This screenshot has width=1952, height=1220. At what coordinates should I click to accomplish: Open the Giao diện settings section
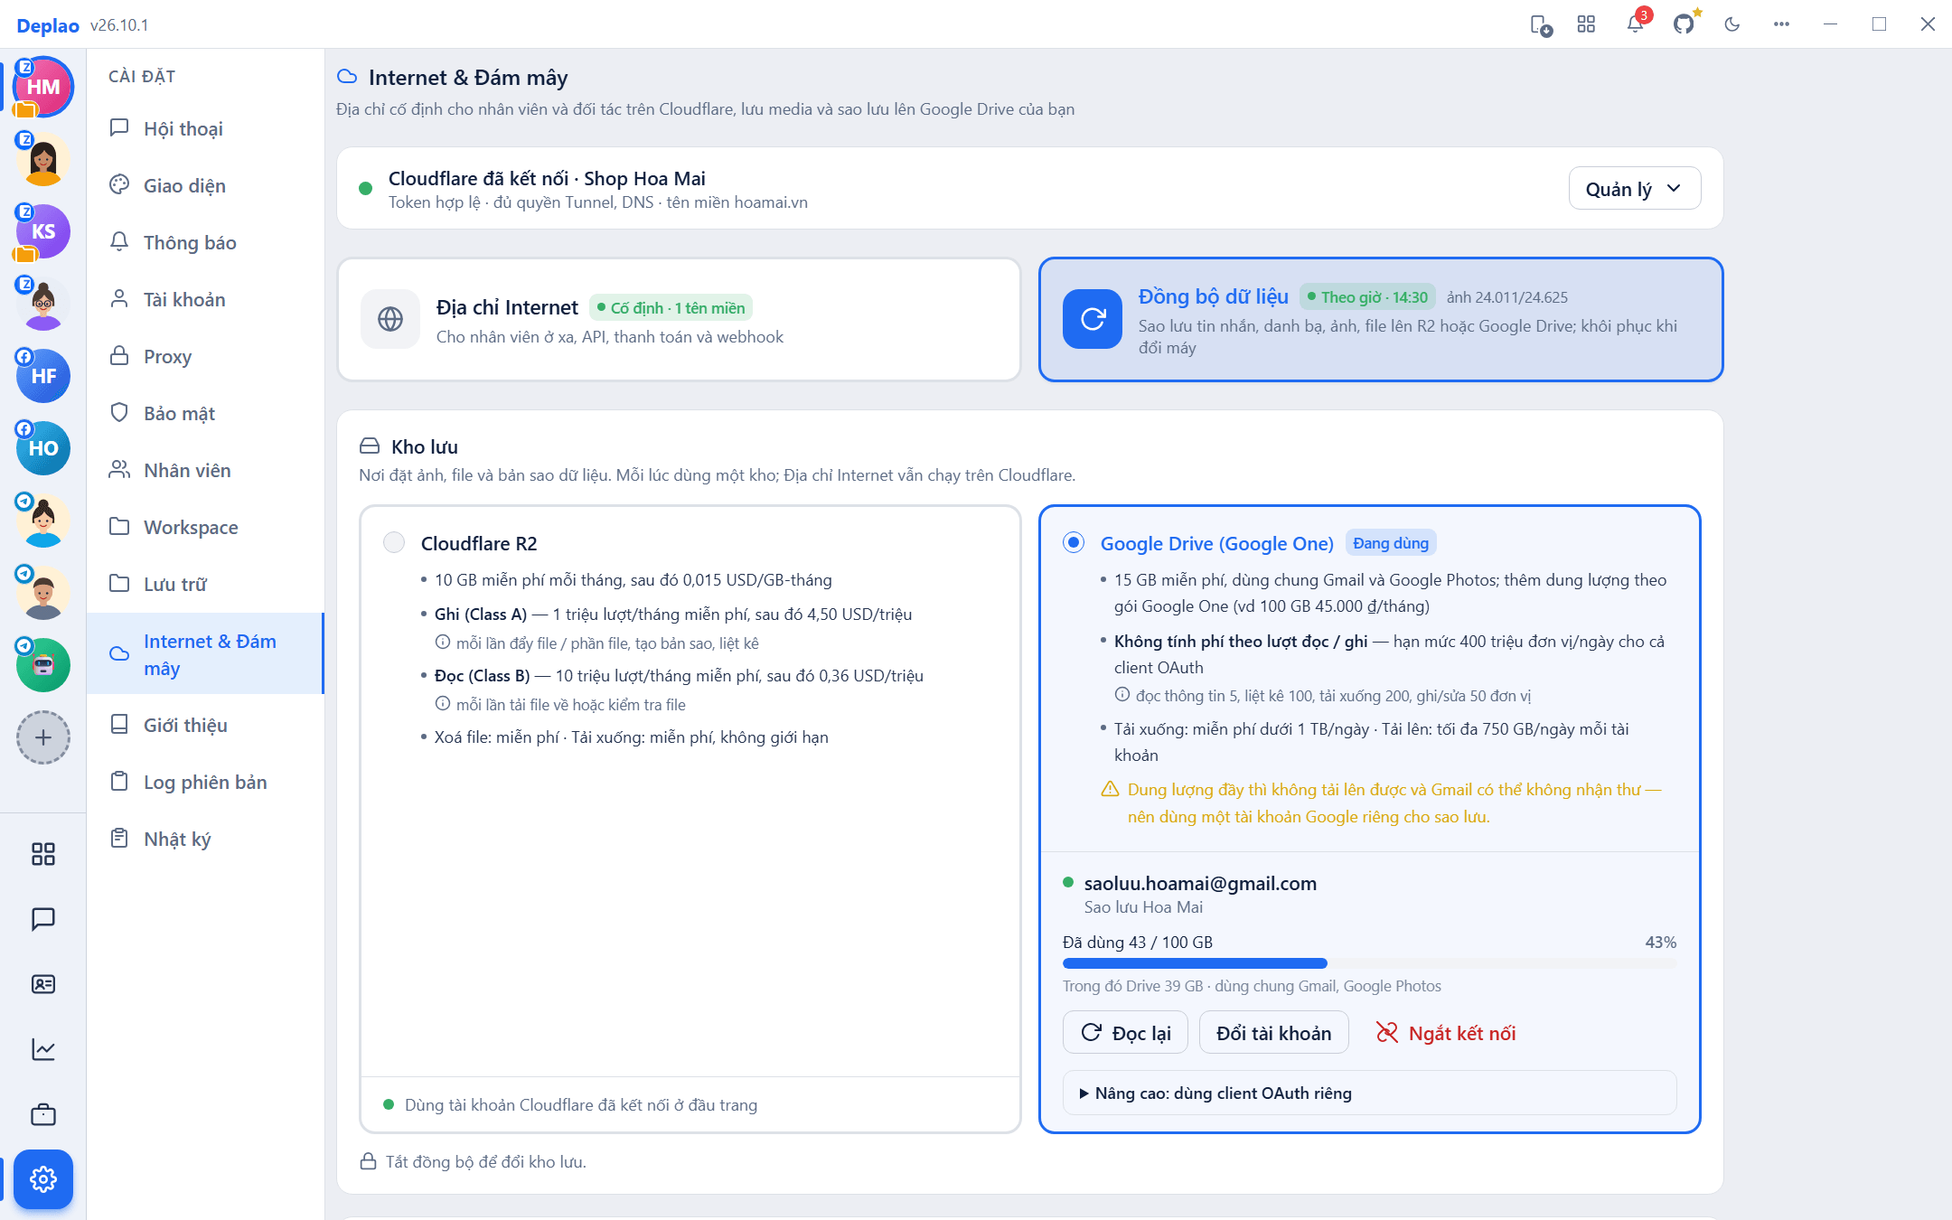pos(205,185)
